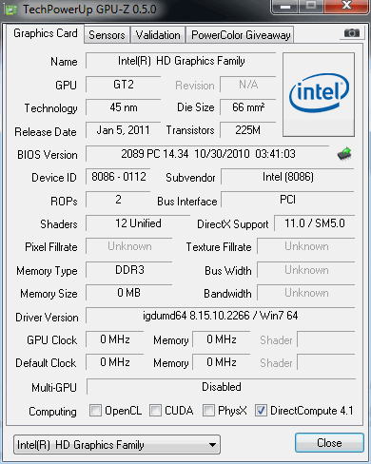
Task: Click the Bus Interface value PCI
Action: tap(287, 200)
